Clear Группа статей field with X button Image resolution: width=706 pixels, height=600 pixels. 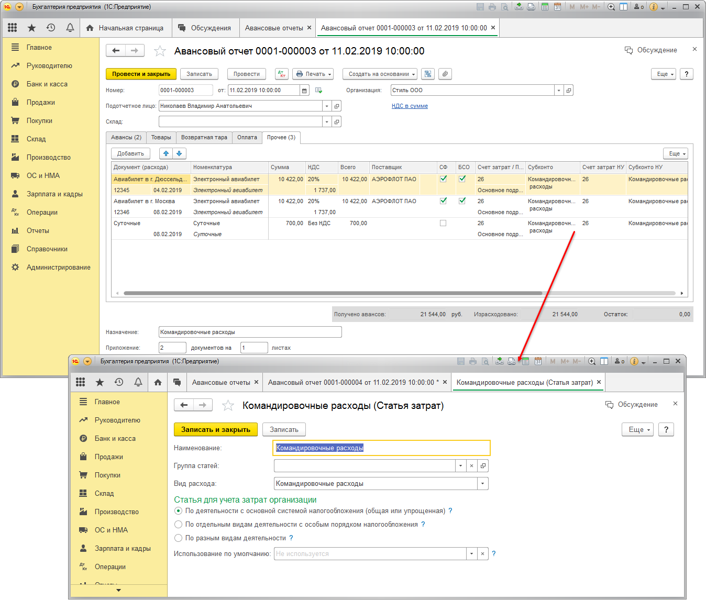pyautogui.click(x=471, y=465)
